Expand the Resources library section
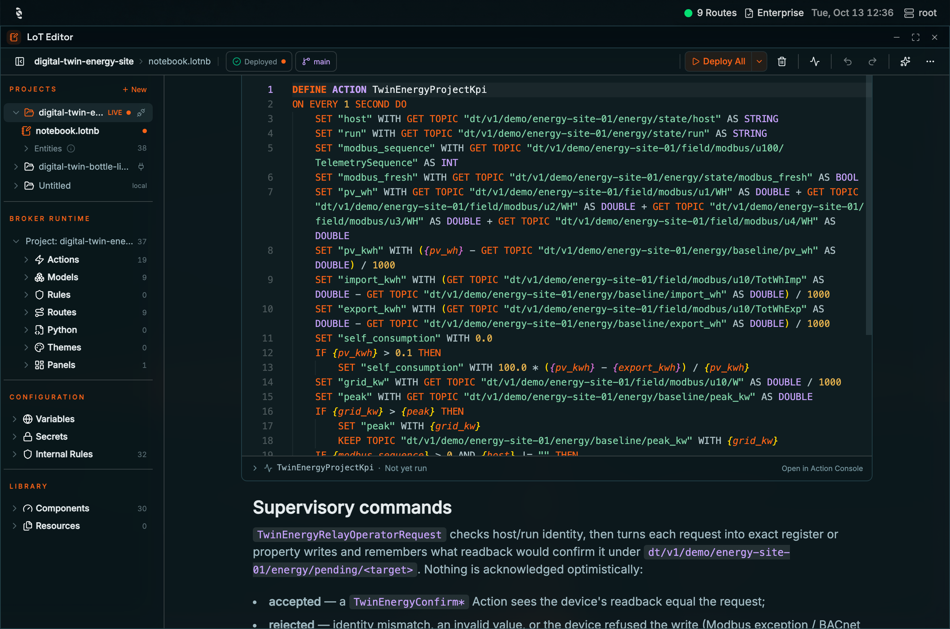Image resolution: width=950 pixels, height=629 pixels. pyautogui.click(x=14, y=526)
